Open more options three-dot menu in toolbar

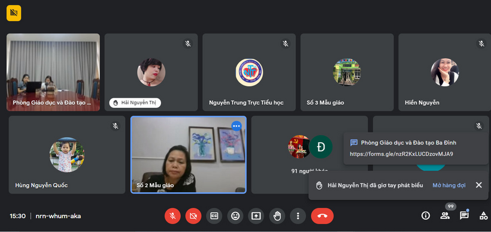[x=298, y=216]
